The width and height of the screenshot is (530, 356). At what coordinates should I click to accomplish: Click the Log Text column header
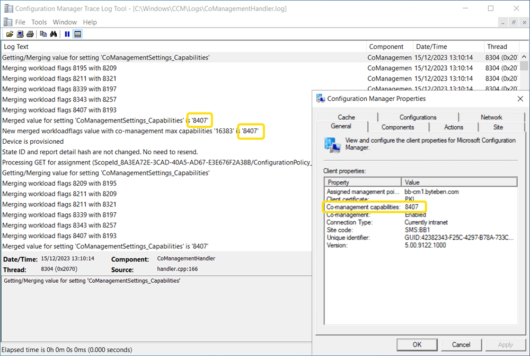point(184,47)
